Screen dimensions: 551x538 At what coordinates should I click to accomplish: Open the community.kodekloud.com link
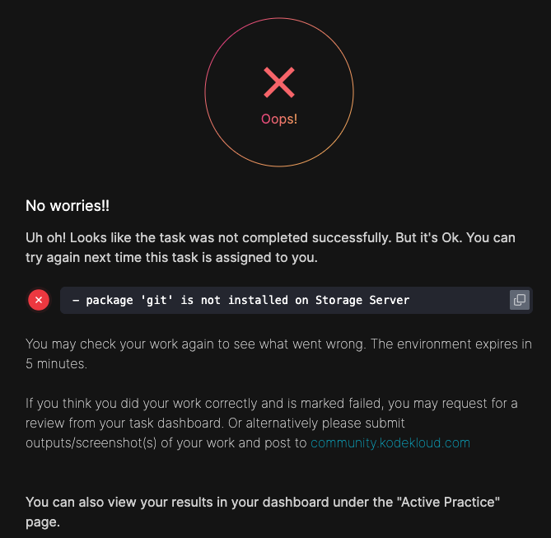pyautogui.click(x=390, y=442)
